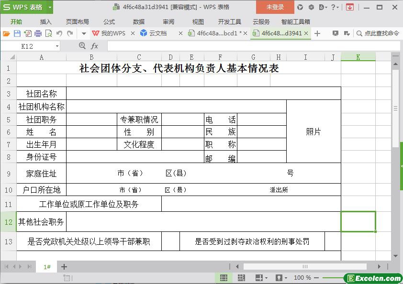Open the 公式 ribbon tab
403x284 pixels.
pos(109,22)
